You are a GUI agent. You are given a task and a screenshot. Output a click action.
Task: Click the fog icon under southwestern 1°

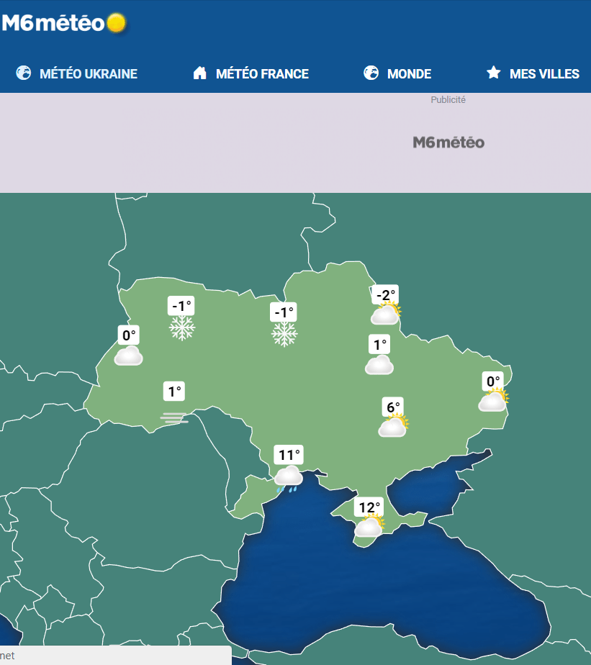[x=174, y=417]
